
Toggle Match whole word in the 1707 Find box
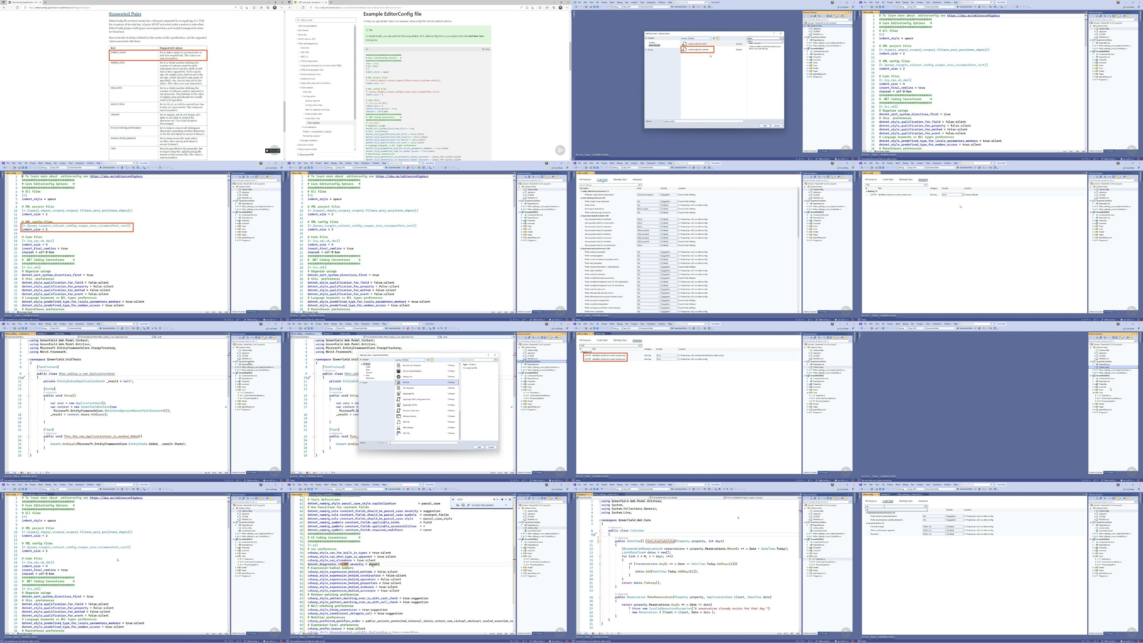463,505
